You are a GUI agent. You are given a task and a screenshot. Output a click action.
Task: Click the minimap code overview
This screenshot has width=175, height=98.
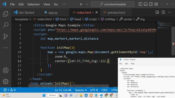164,25
